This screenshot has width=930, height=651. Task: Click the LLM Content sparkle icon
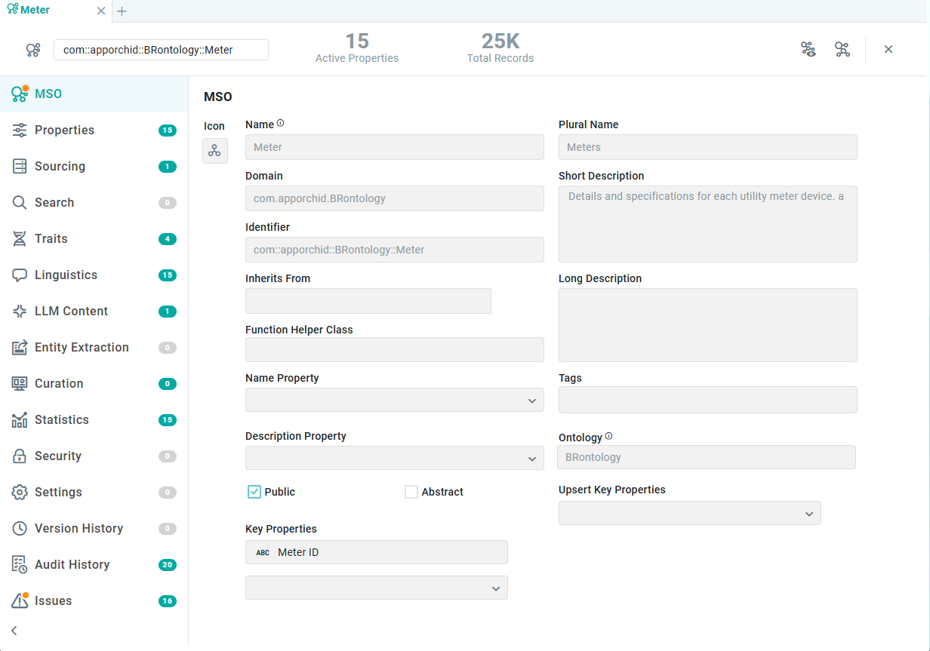click(20, 312)
